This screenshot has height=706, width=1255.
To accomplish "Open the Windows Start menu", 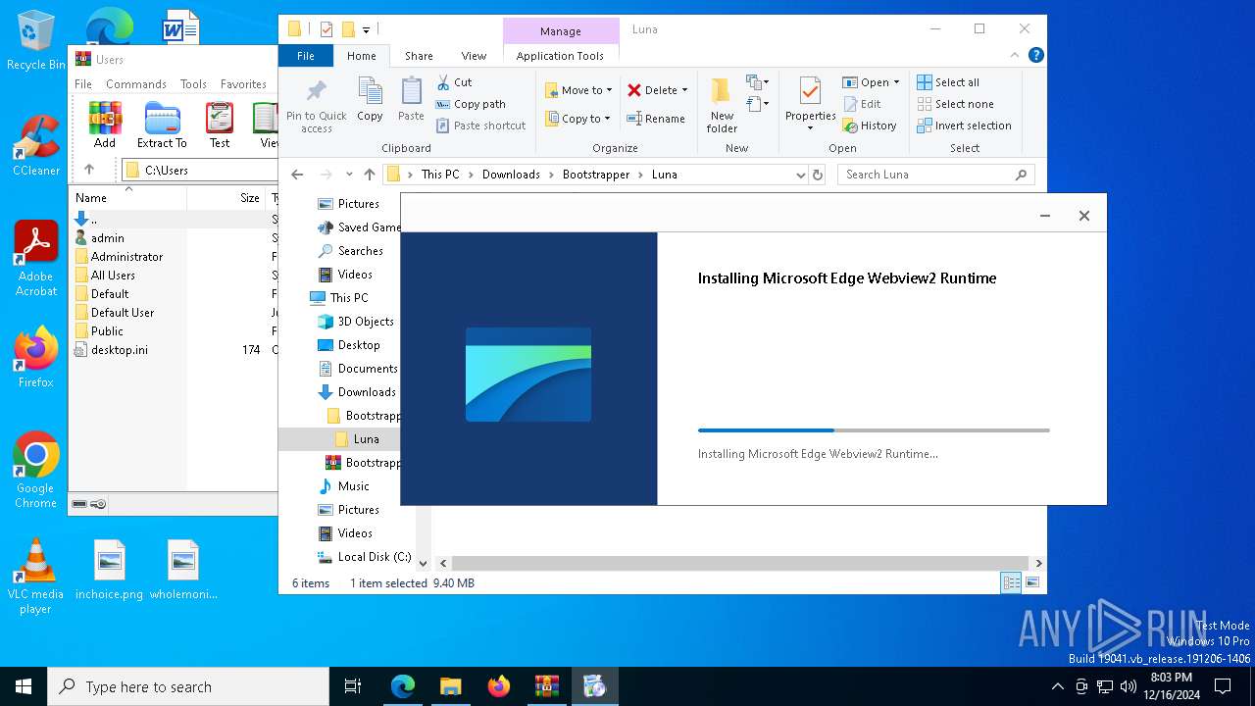I will coord(24,686).
